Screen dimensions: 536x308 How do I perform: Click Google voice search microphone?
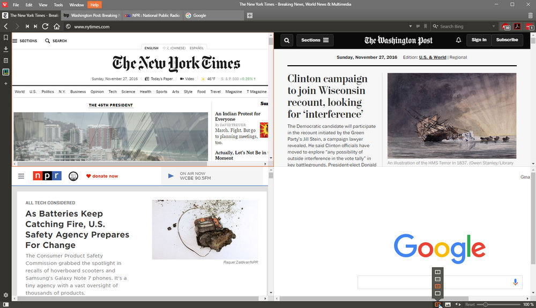click(x=515, y=282)
